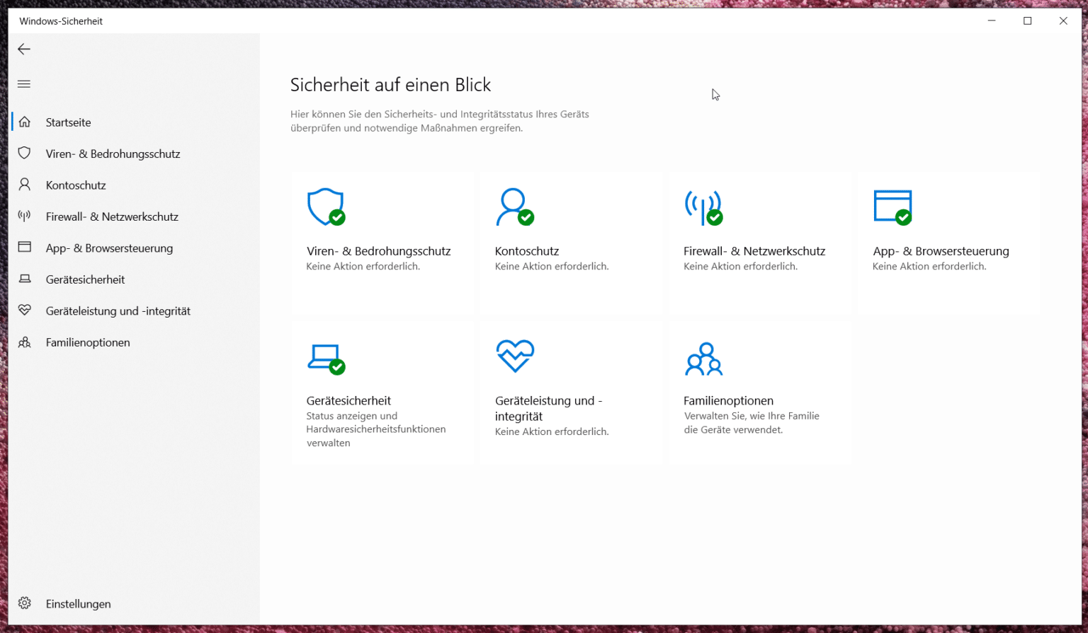The width and height of the screenshot is (1088, 633).
Task: Click the 'Sicherheit auf einen Blick' heading
Action: pyautogui.click(x=390, y=85)
